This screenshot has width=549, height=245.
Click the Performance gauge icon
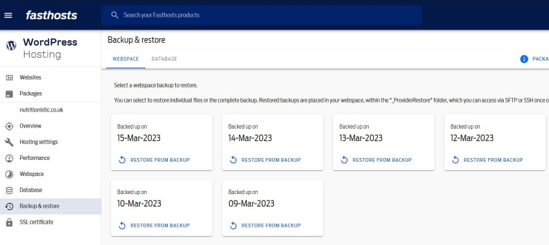[x=10, y=159]
